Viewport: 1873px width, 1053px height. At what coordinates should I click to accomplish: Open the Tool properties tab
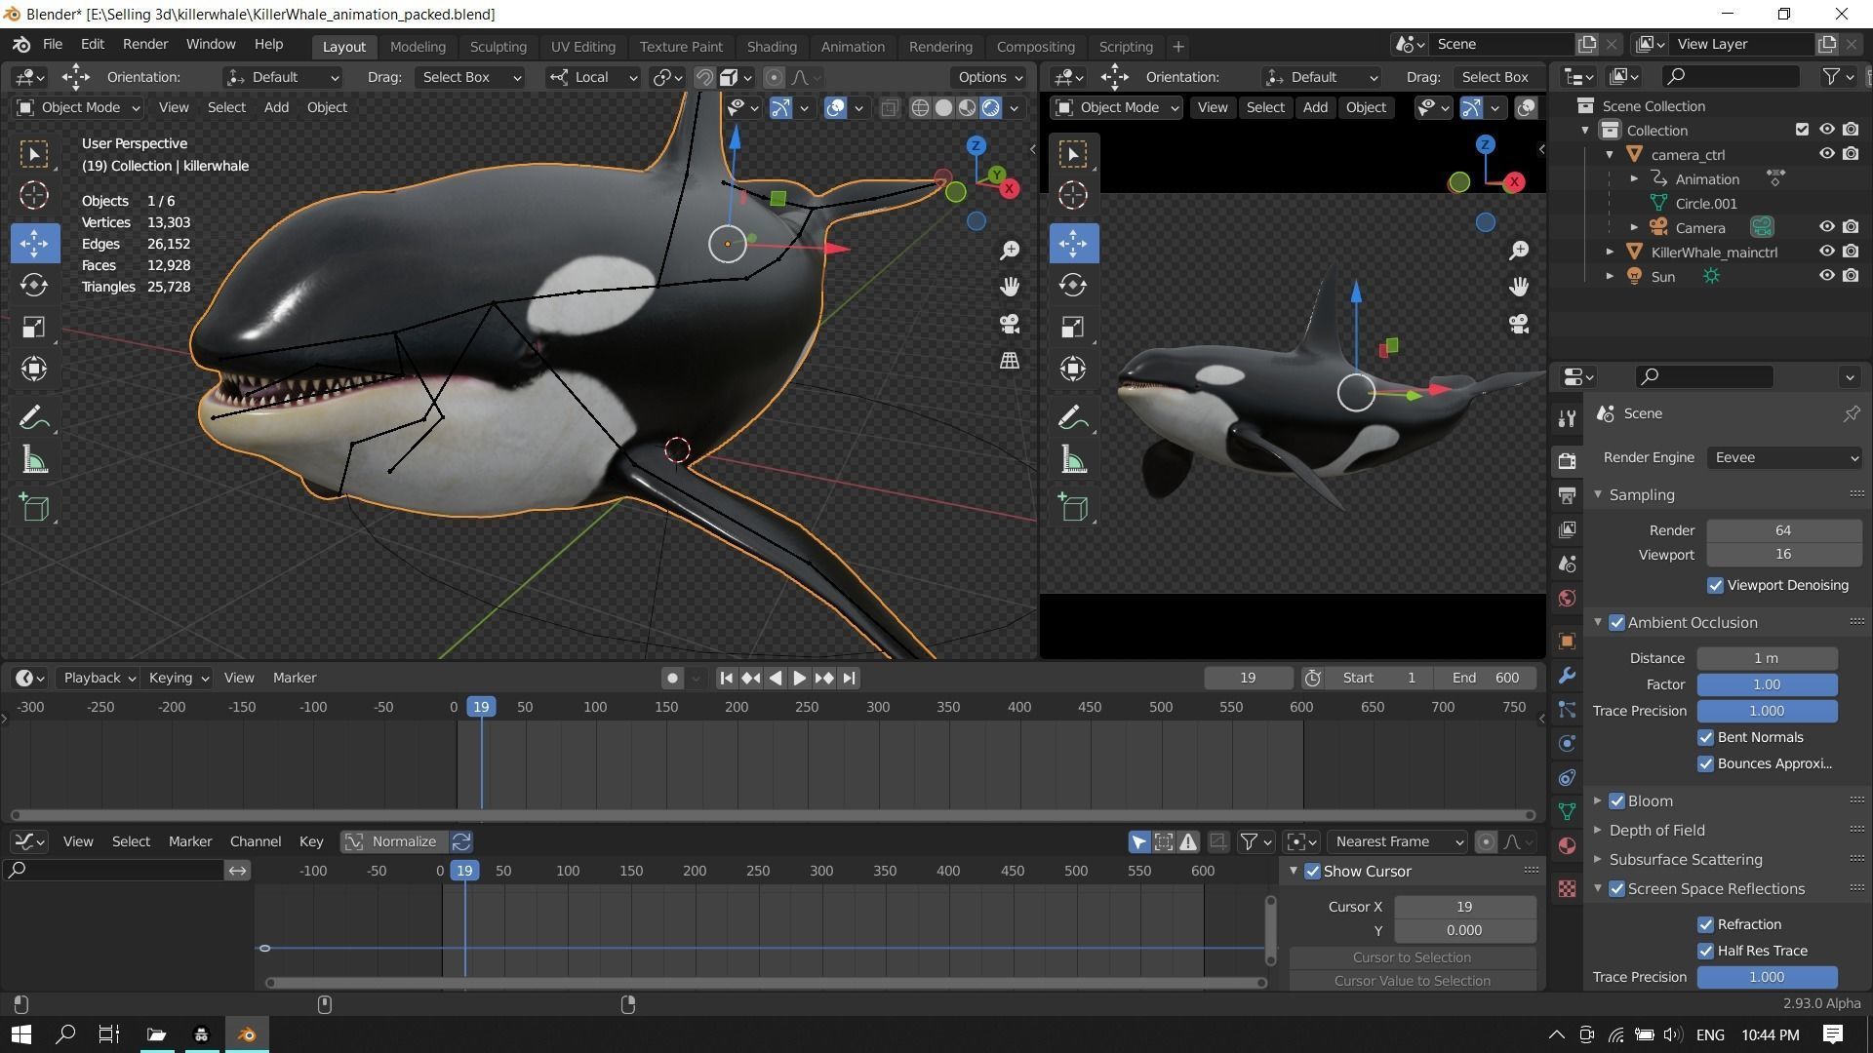click(1567, 418)
